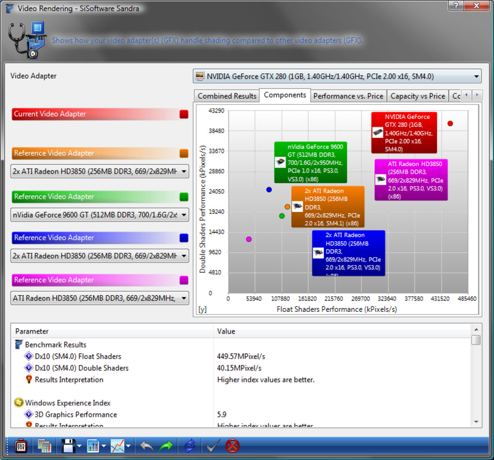Switch to the Combined Results tab

227,96
